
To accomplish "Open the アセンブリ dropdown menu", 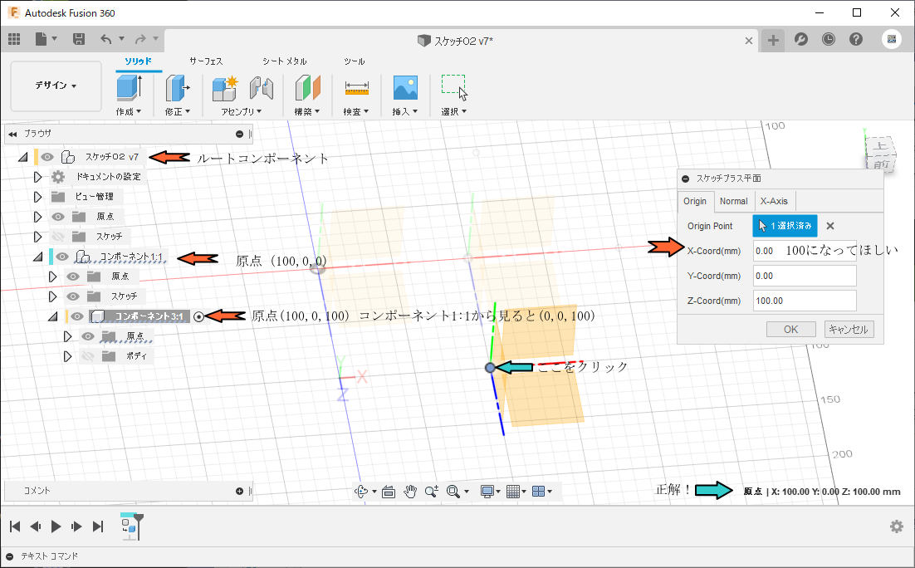I will coord(242,111).
